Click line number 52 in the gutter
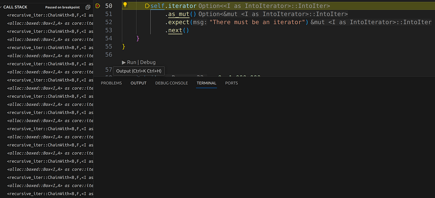Image resolution: width=435 pixels, height=198 pixels. click(x=108, y=22)
